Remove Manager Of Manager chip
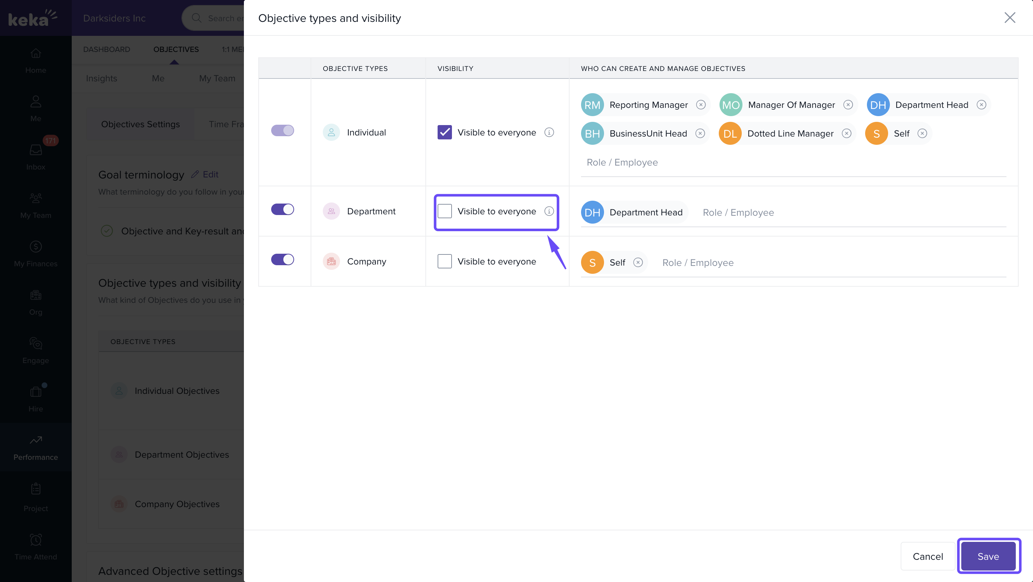This screenshot has width=1033, height=582. [x=848, y=105]
